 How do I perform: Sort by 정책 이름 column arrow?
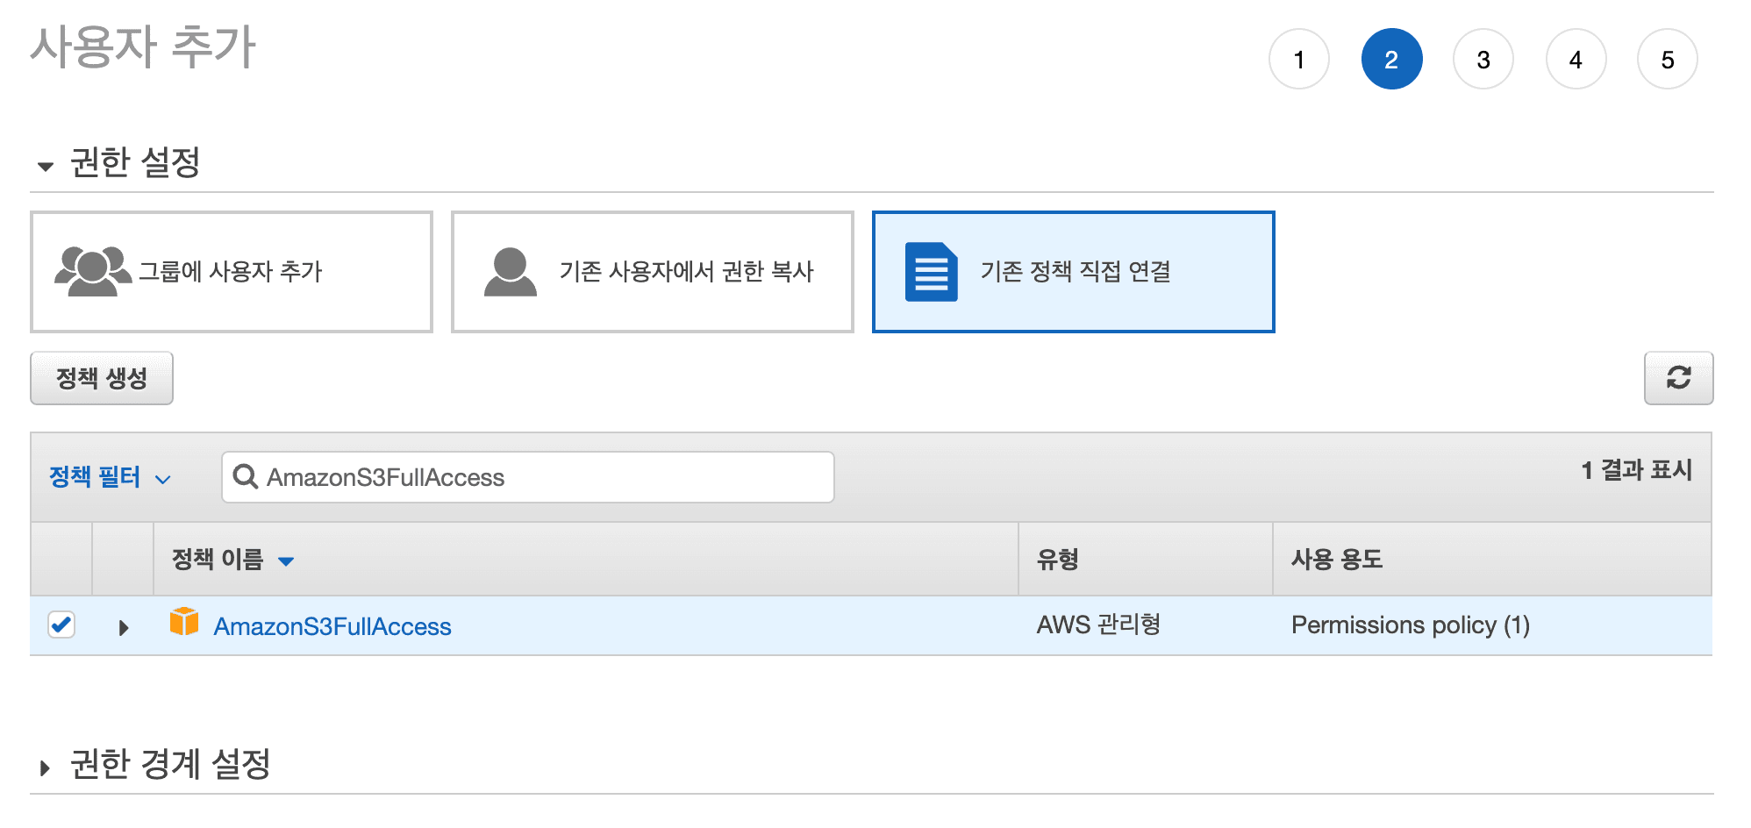[286, 561]
